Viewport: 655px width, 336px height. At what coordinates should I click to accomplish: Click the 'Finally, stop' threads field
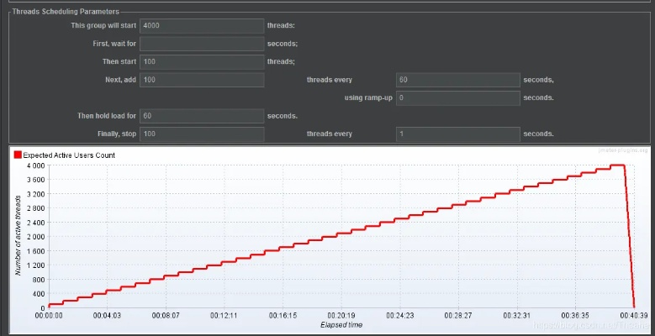click(x=202, y=134)
